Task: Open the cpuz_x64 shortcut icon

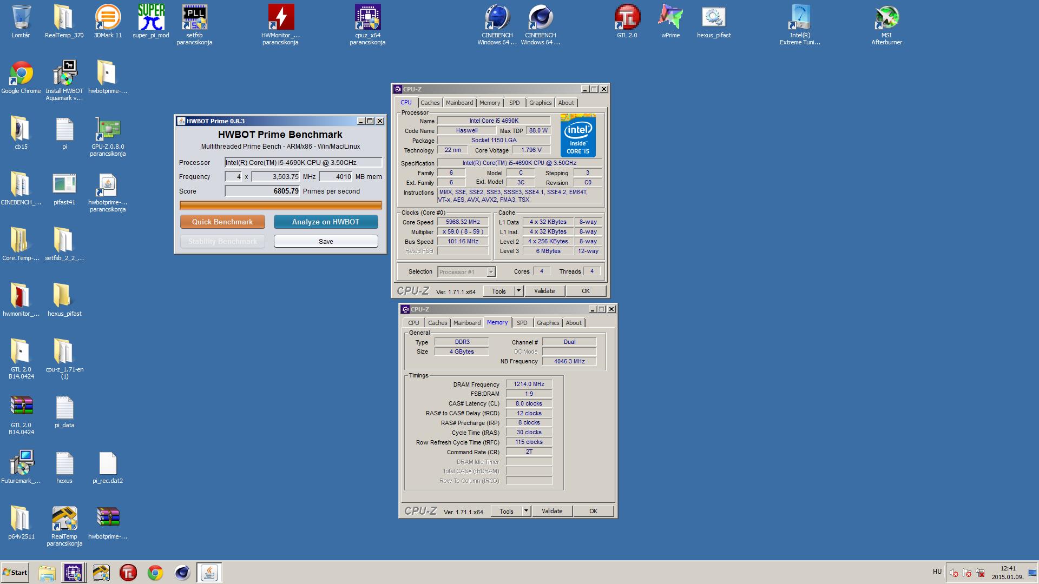Action: [x=367, y=17]
